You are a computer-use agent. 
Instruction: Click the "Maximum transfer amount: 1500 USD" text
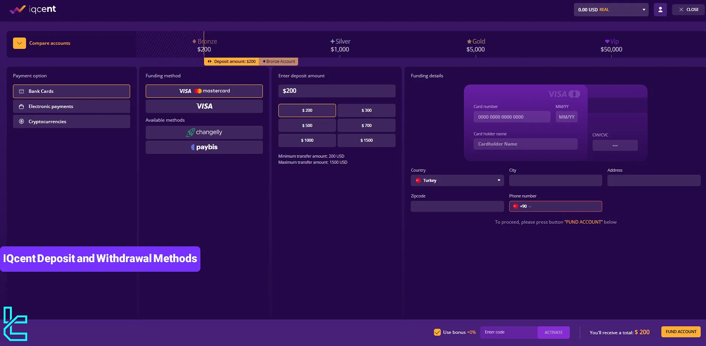[313, 162]
